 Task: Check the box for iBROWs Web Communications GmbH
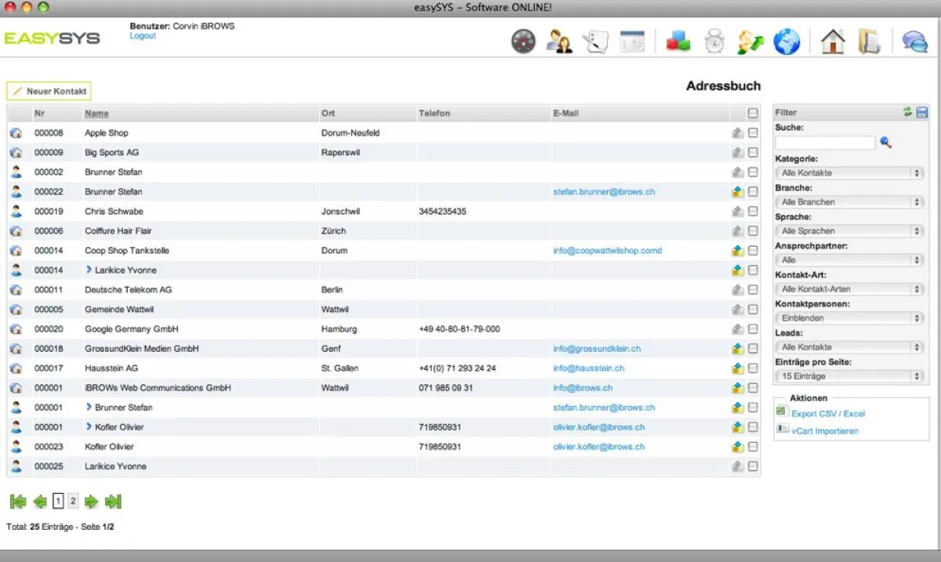[754, 387]
